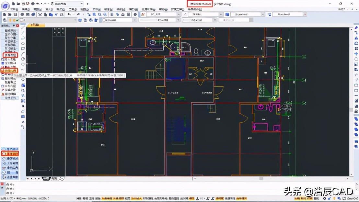Toggle highlighted Dynamic Input status button
359x202 pixels.
(x=136, y=198)
